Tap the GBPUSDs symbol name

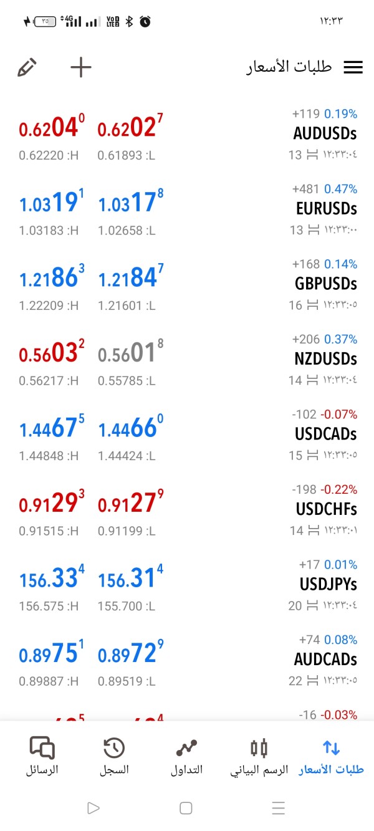tap(325, 284)
